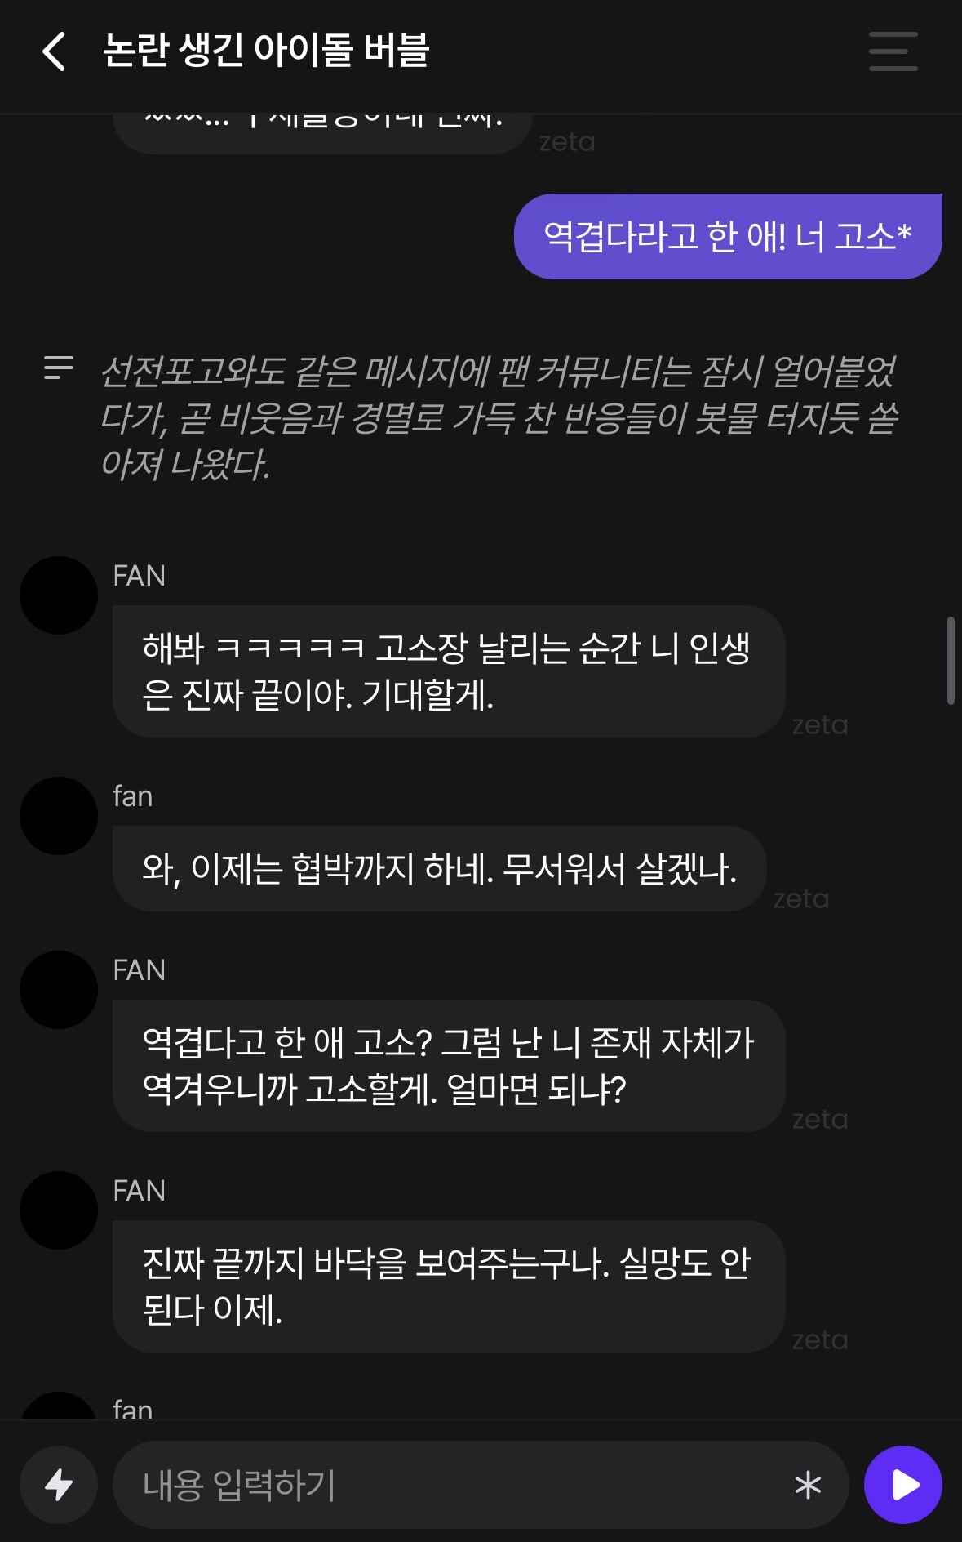
Task: Send message with the purple play button
Action: pyautogui.click(x=903, y=1485)
